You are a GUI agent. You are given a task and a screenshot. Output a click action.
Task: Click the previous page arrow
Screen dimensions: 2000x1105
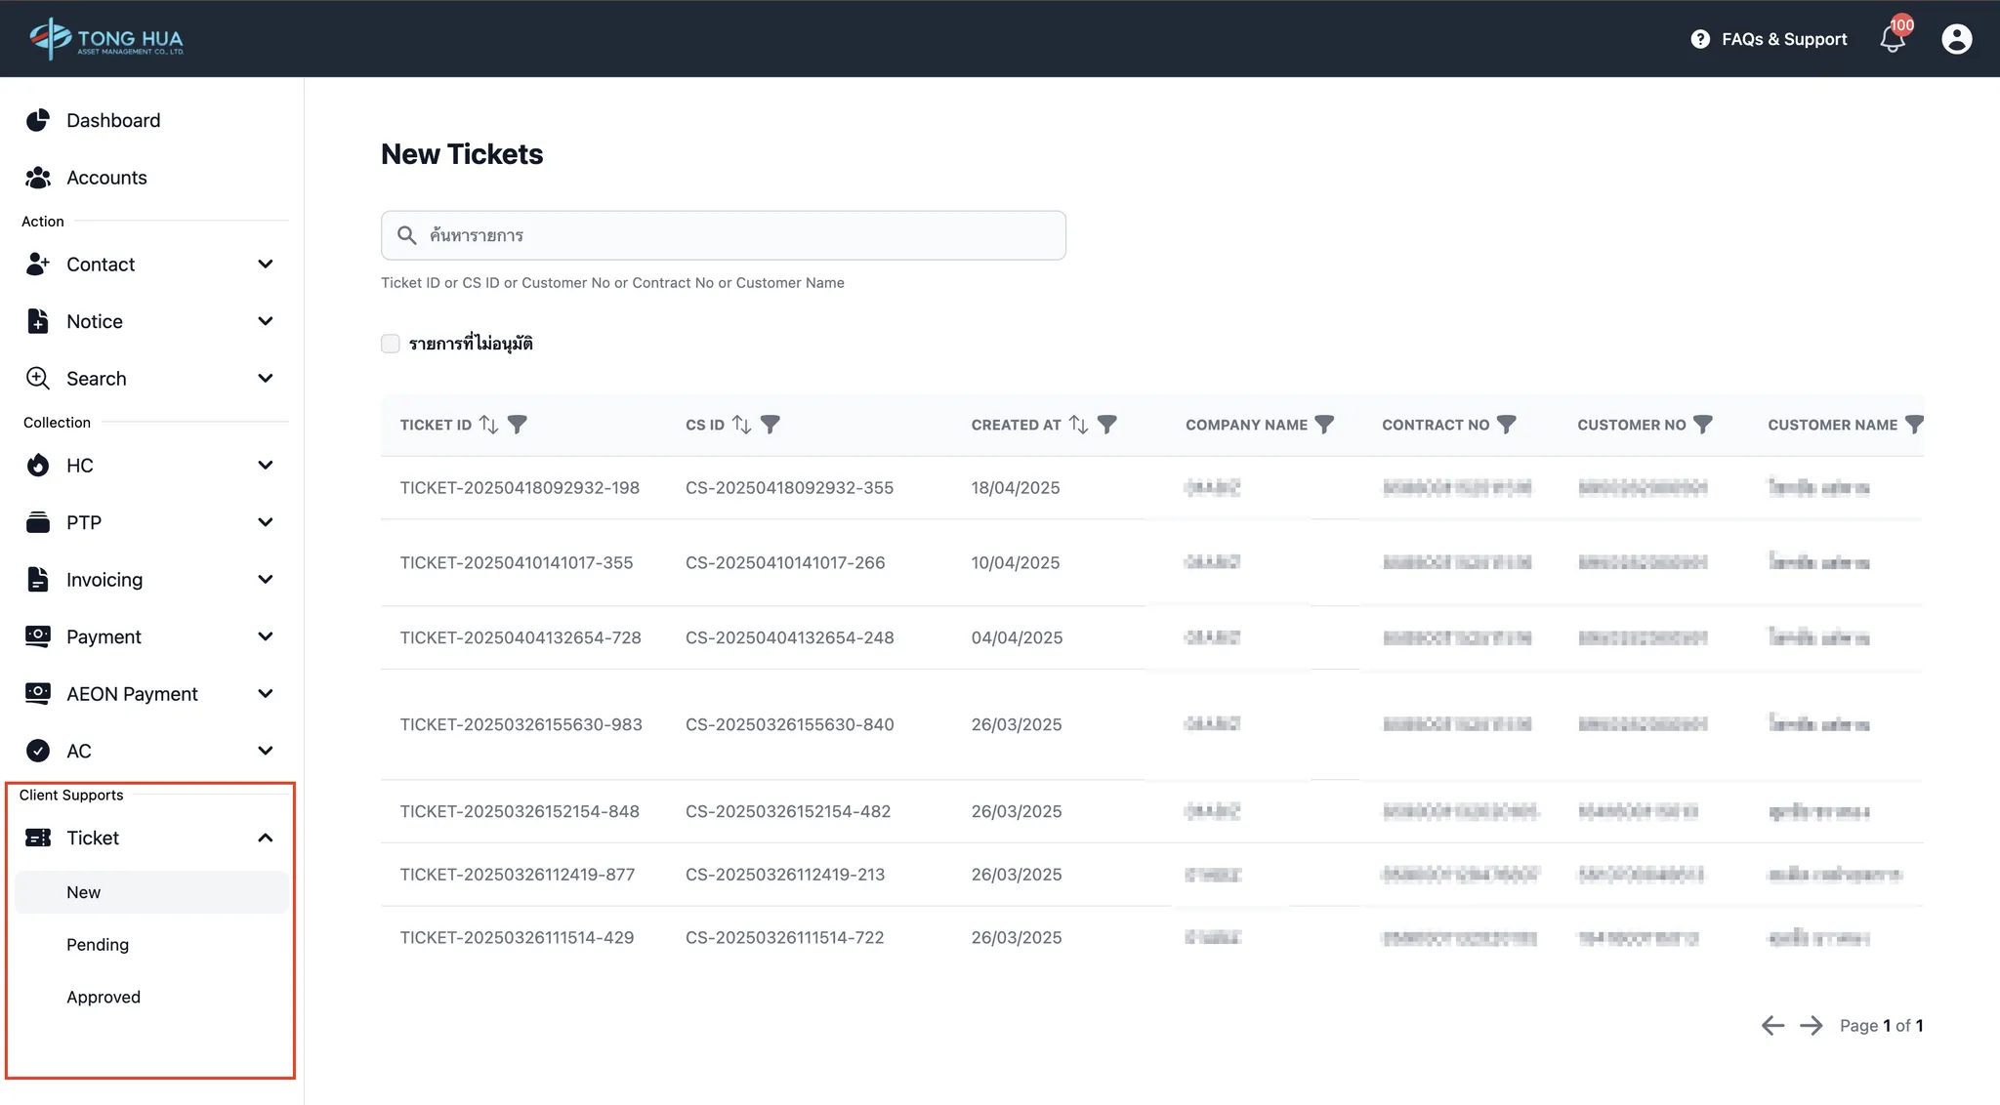point(1772,1025)
